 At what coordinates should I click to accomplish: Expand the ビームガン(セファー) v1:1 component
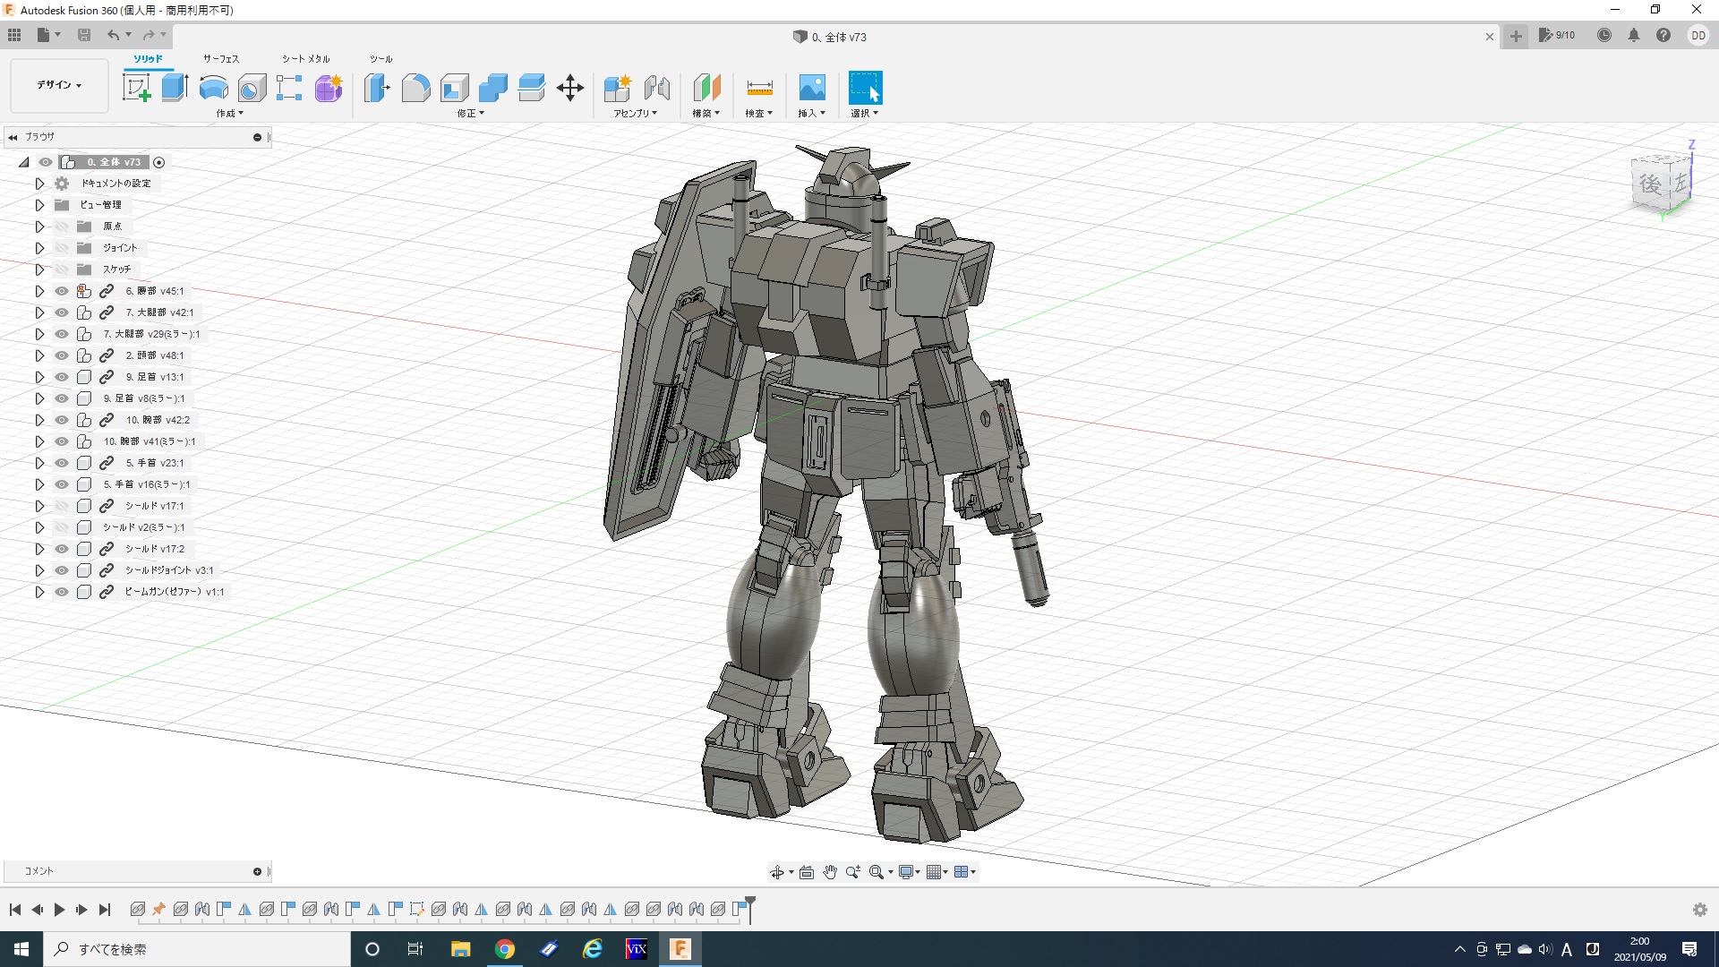pos(39,592)
